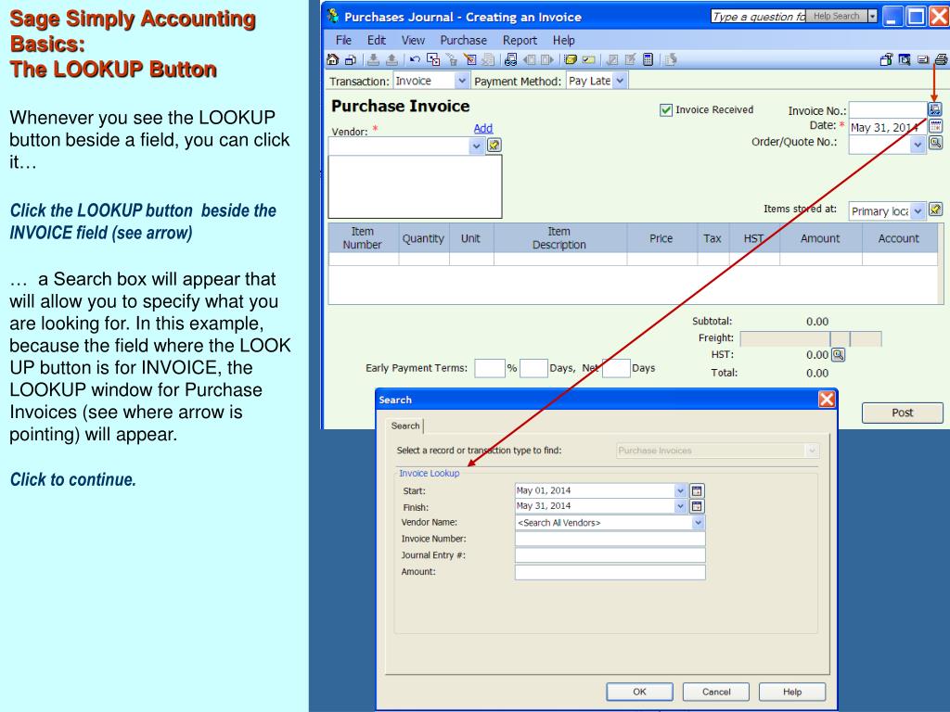Click OK in the Search dialog
This screenshot has width=950, height=712.
coord(640,692)
